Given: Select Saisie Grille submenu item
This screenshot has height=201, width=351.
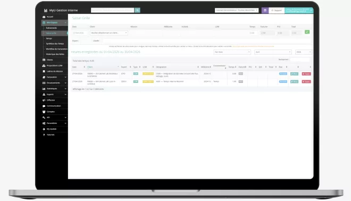Looking at the screenshot, I should pos(51,33).
